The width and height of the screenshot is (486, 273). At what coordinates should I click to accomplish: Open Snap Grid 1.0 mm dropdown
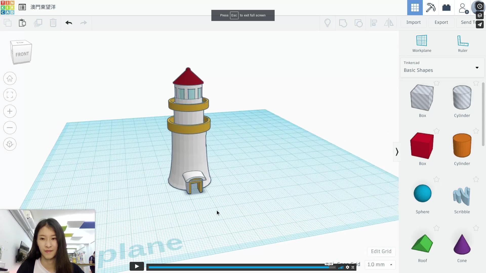[380, 265]
